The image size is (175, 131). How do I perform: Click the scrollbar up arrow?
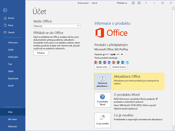point(173,8)
